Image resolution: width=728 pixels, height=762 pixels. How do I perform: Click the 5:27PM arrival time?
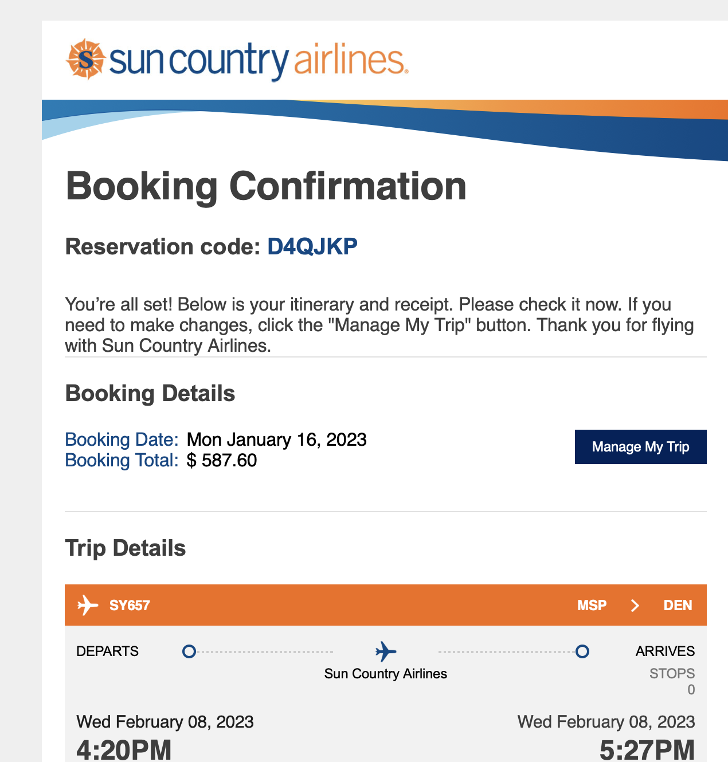click(x=647, y=749)
